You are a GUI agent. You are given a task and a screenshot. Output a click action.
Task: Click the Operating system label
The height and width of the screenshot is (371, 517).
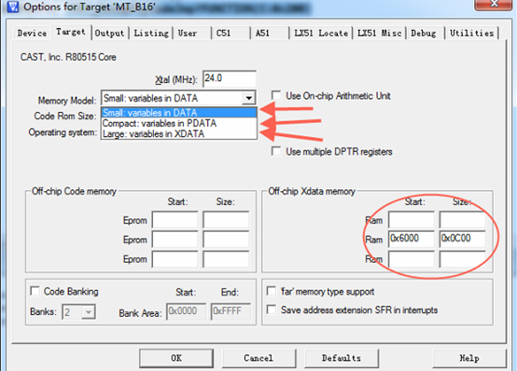(x=63, y=132)
